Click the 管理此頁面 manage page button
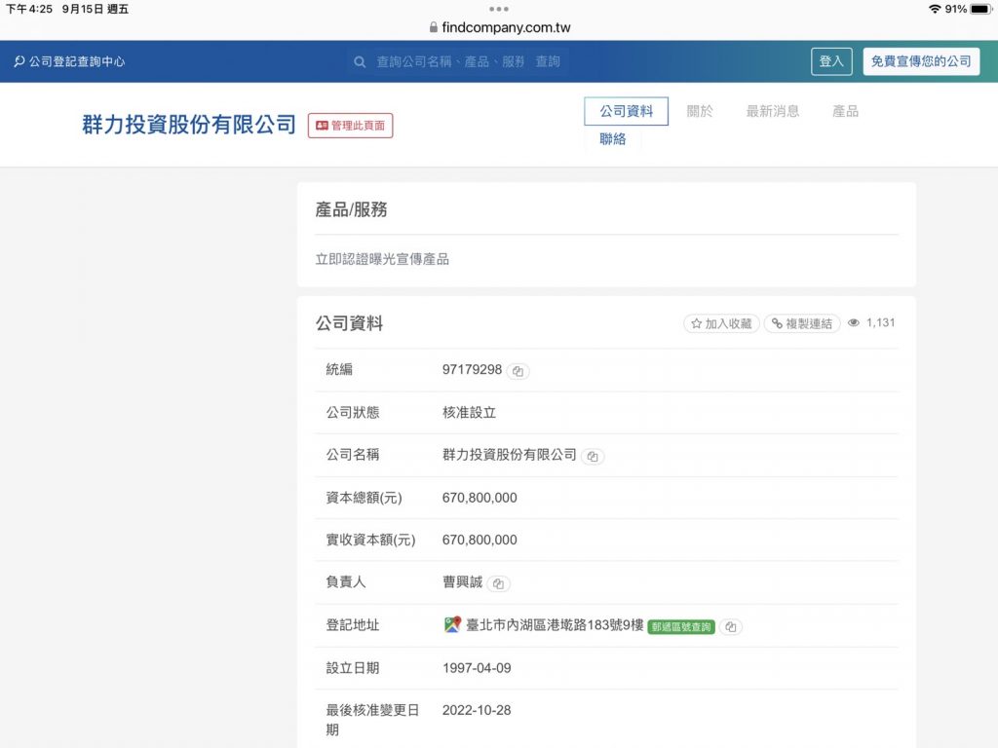The image size is (998, 748). coord(350,126)
